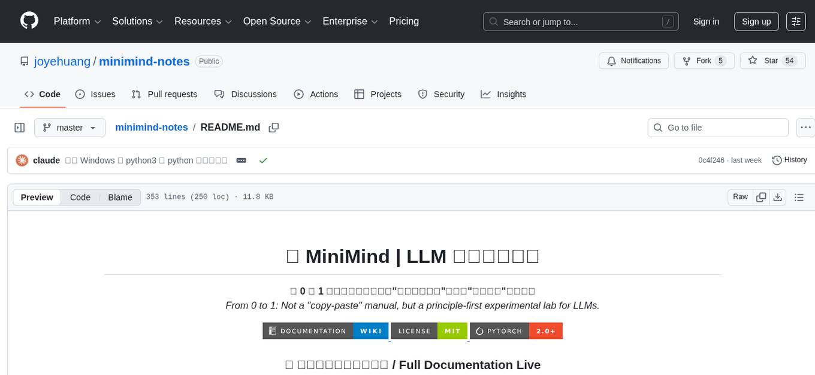View the commit History
Viewport: 815px width, 375px height.
(789, 160)
